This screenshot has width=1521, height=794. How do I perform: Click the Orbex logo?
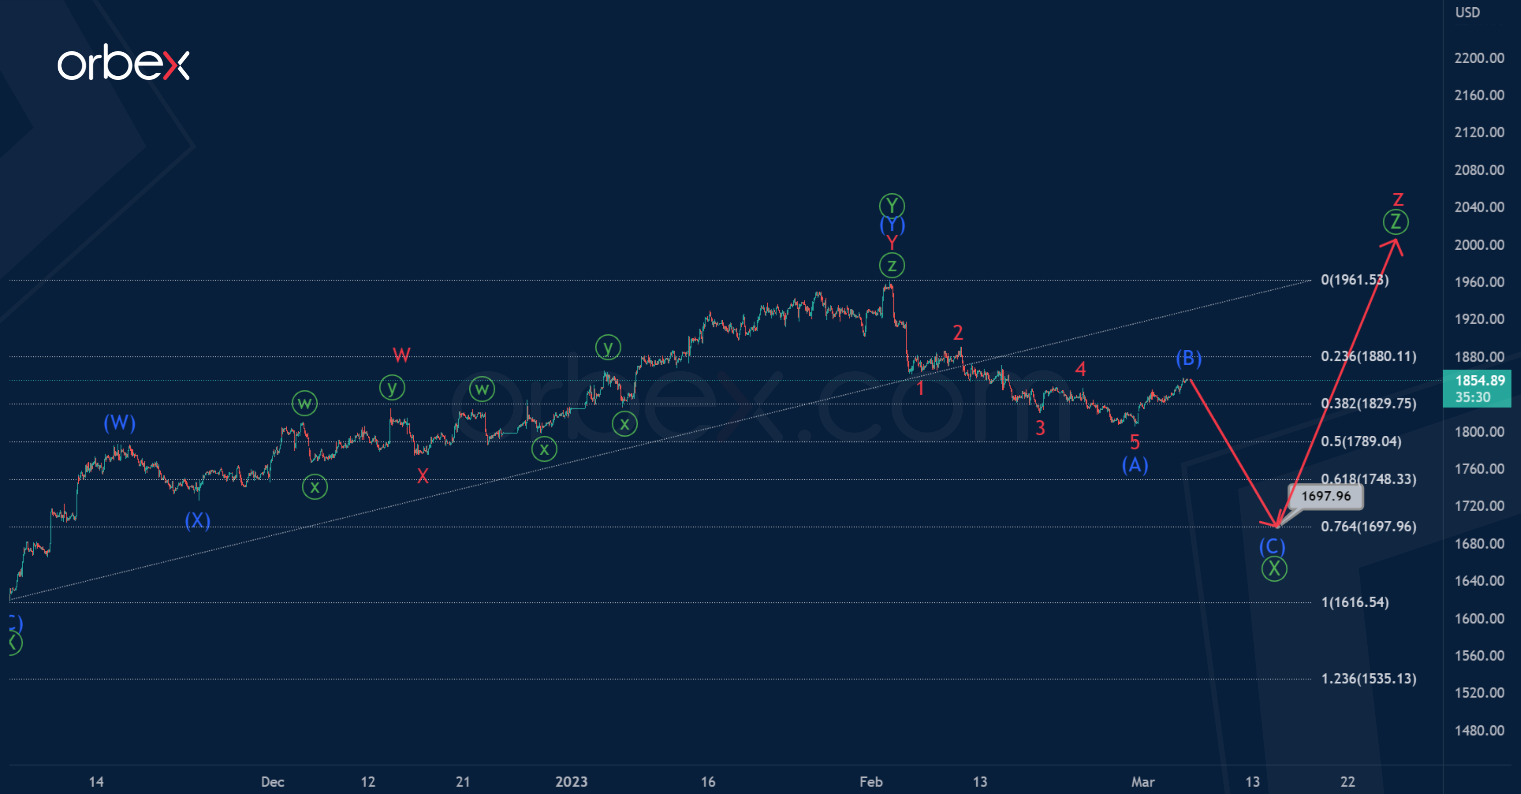[123, 63]
